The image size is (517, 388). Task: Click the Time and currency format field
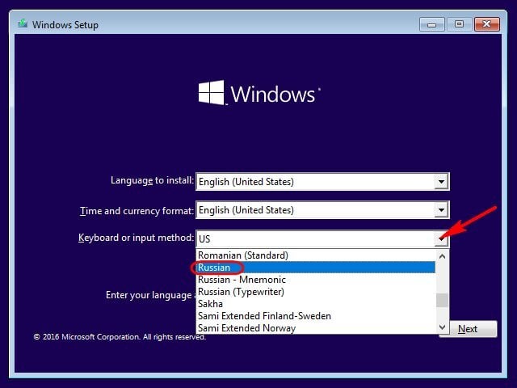pyautogui.click(x=322, y=210)
